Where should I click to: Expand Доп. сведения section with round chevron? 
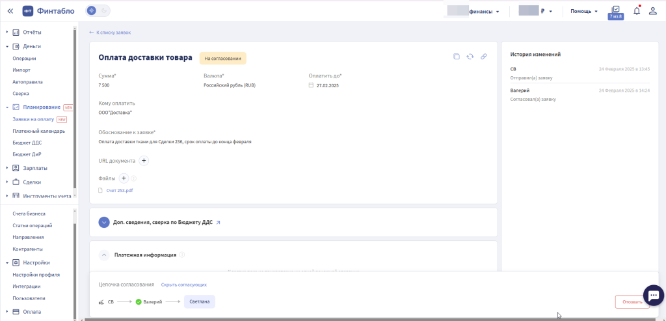(x=104, y=223)
